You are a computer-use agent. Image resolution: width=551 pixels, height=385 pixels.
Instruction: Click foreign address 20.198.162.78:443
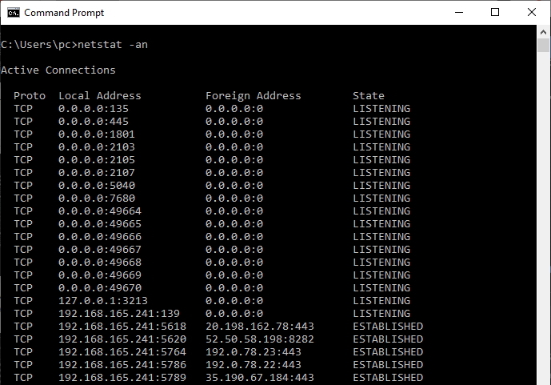pos(260,327)
